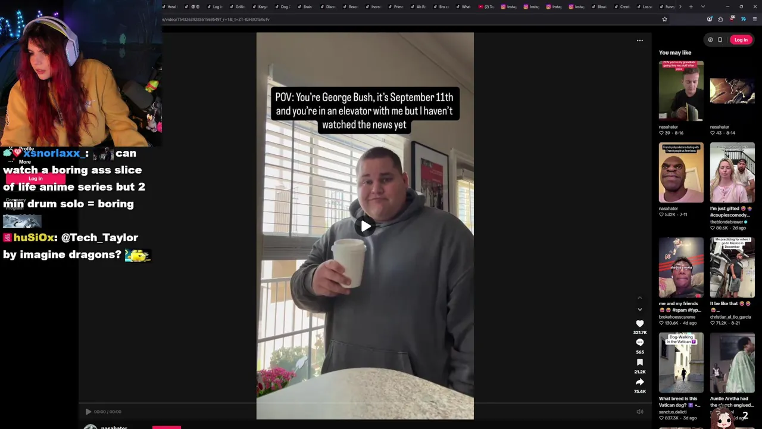Viewport: 762px width, 429px height.
Task: Open the compass explore icon
Action: [x=710, y=40]
